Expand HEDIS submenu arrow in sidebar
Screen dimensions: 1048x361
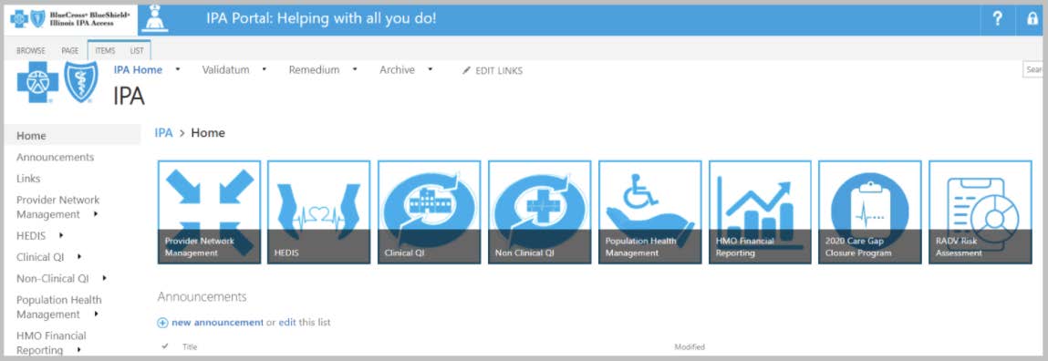pyautogui.click(x=61, y=234)
